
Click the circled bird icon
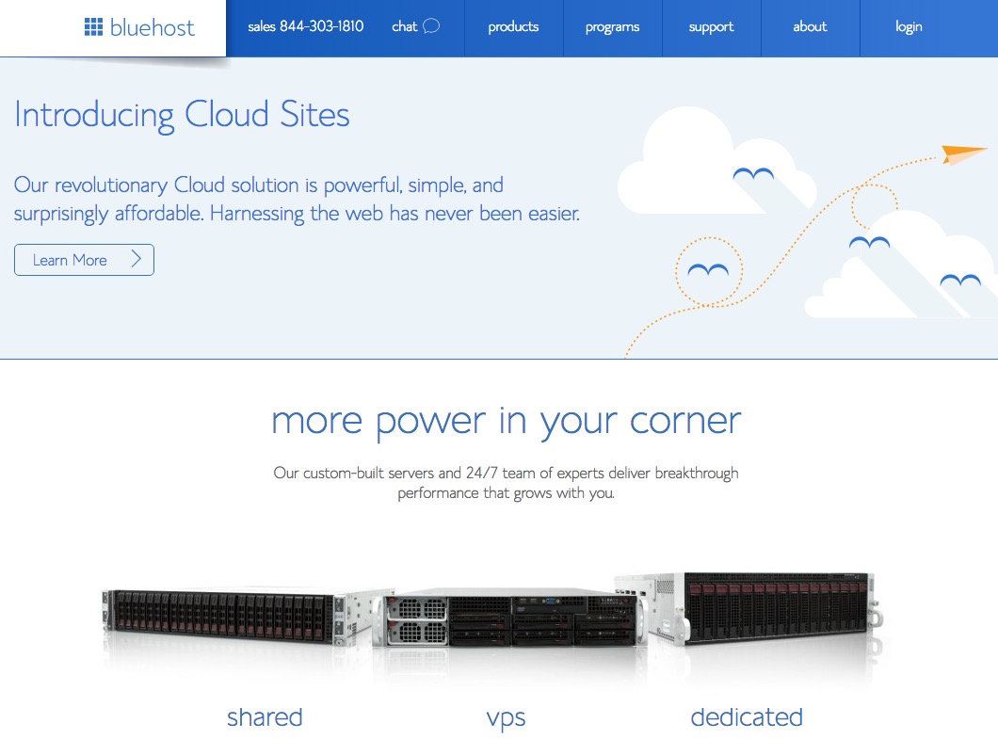[x=708, y=270]
